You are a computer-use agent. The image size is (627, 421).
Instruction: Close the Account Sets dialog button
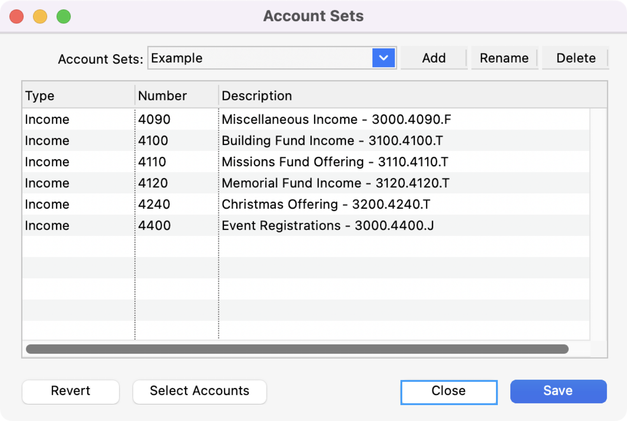tap(449, 392)
